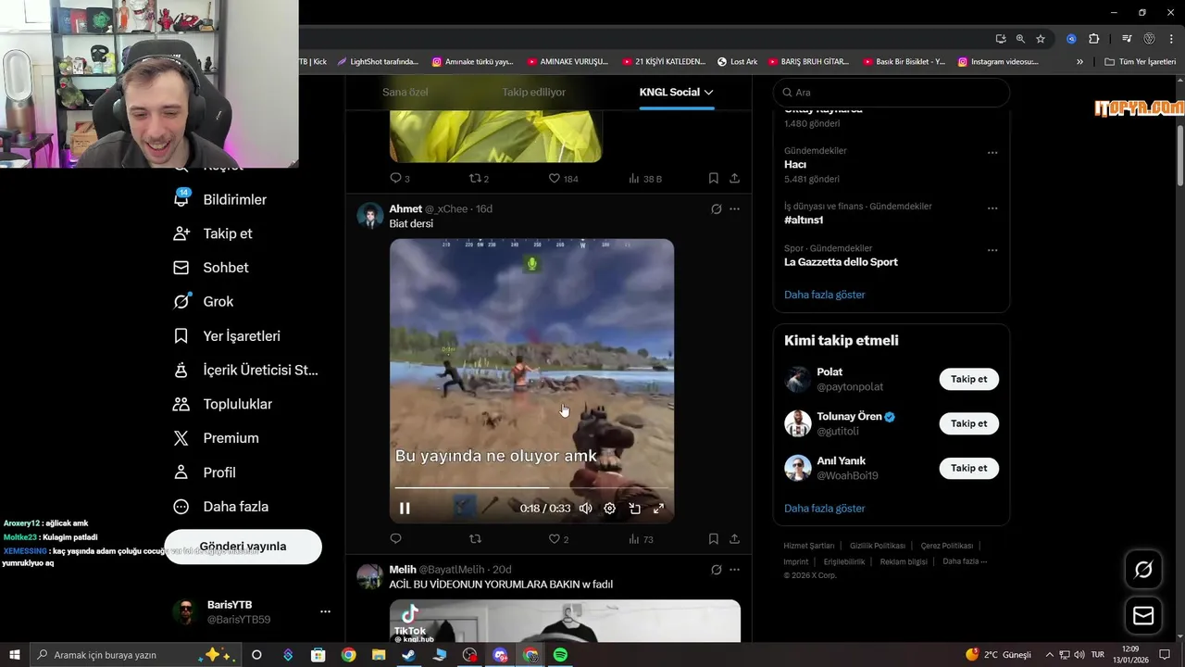Open Tüm Yer İşaretleri bookmarks folder
The width and height of the screenshot is (1185, 667).
tap(1140, 61)
